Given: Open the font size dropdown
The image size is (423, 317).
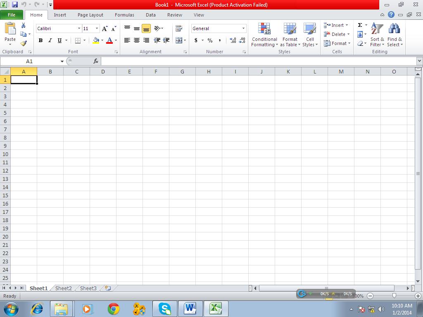Looking at the screenshot, I should point(97,28).
